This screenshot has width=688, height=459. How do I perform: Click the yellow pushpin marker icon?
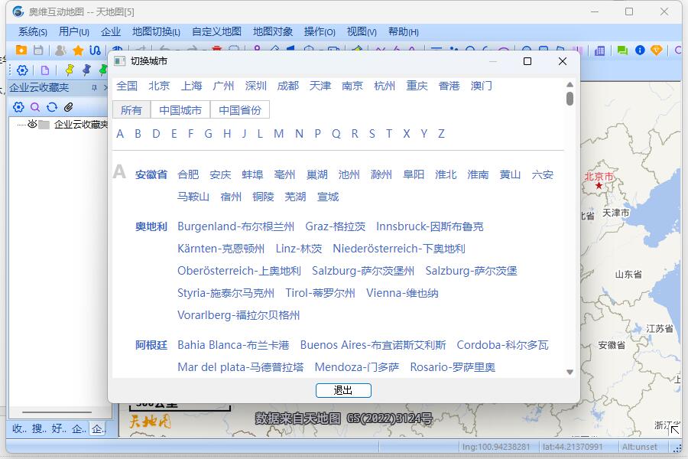tap(70, 70)
